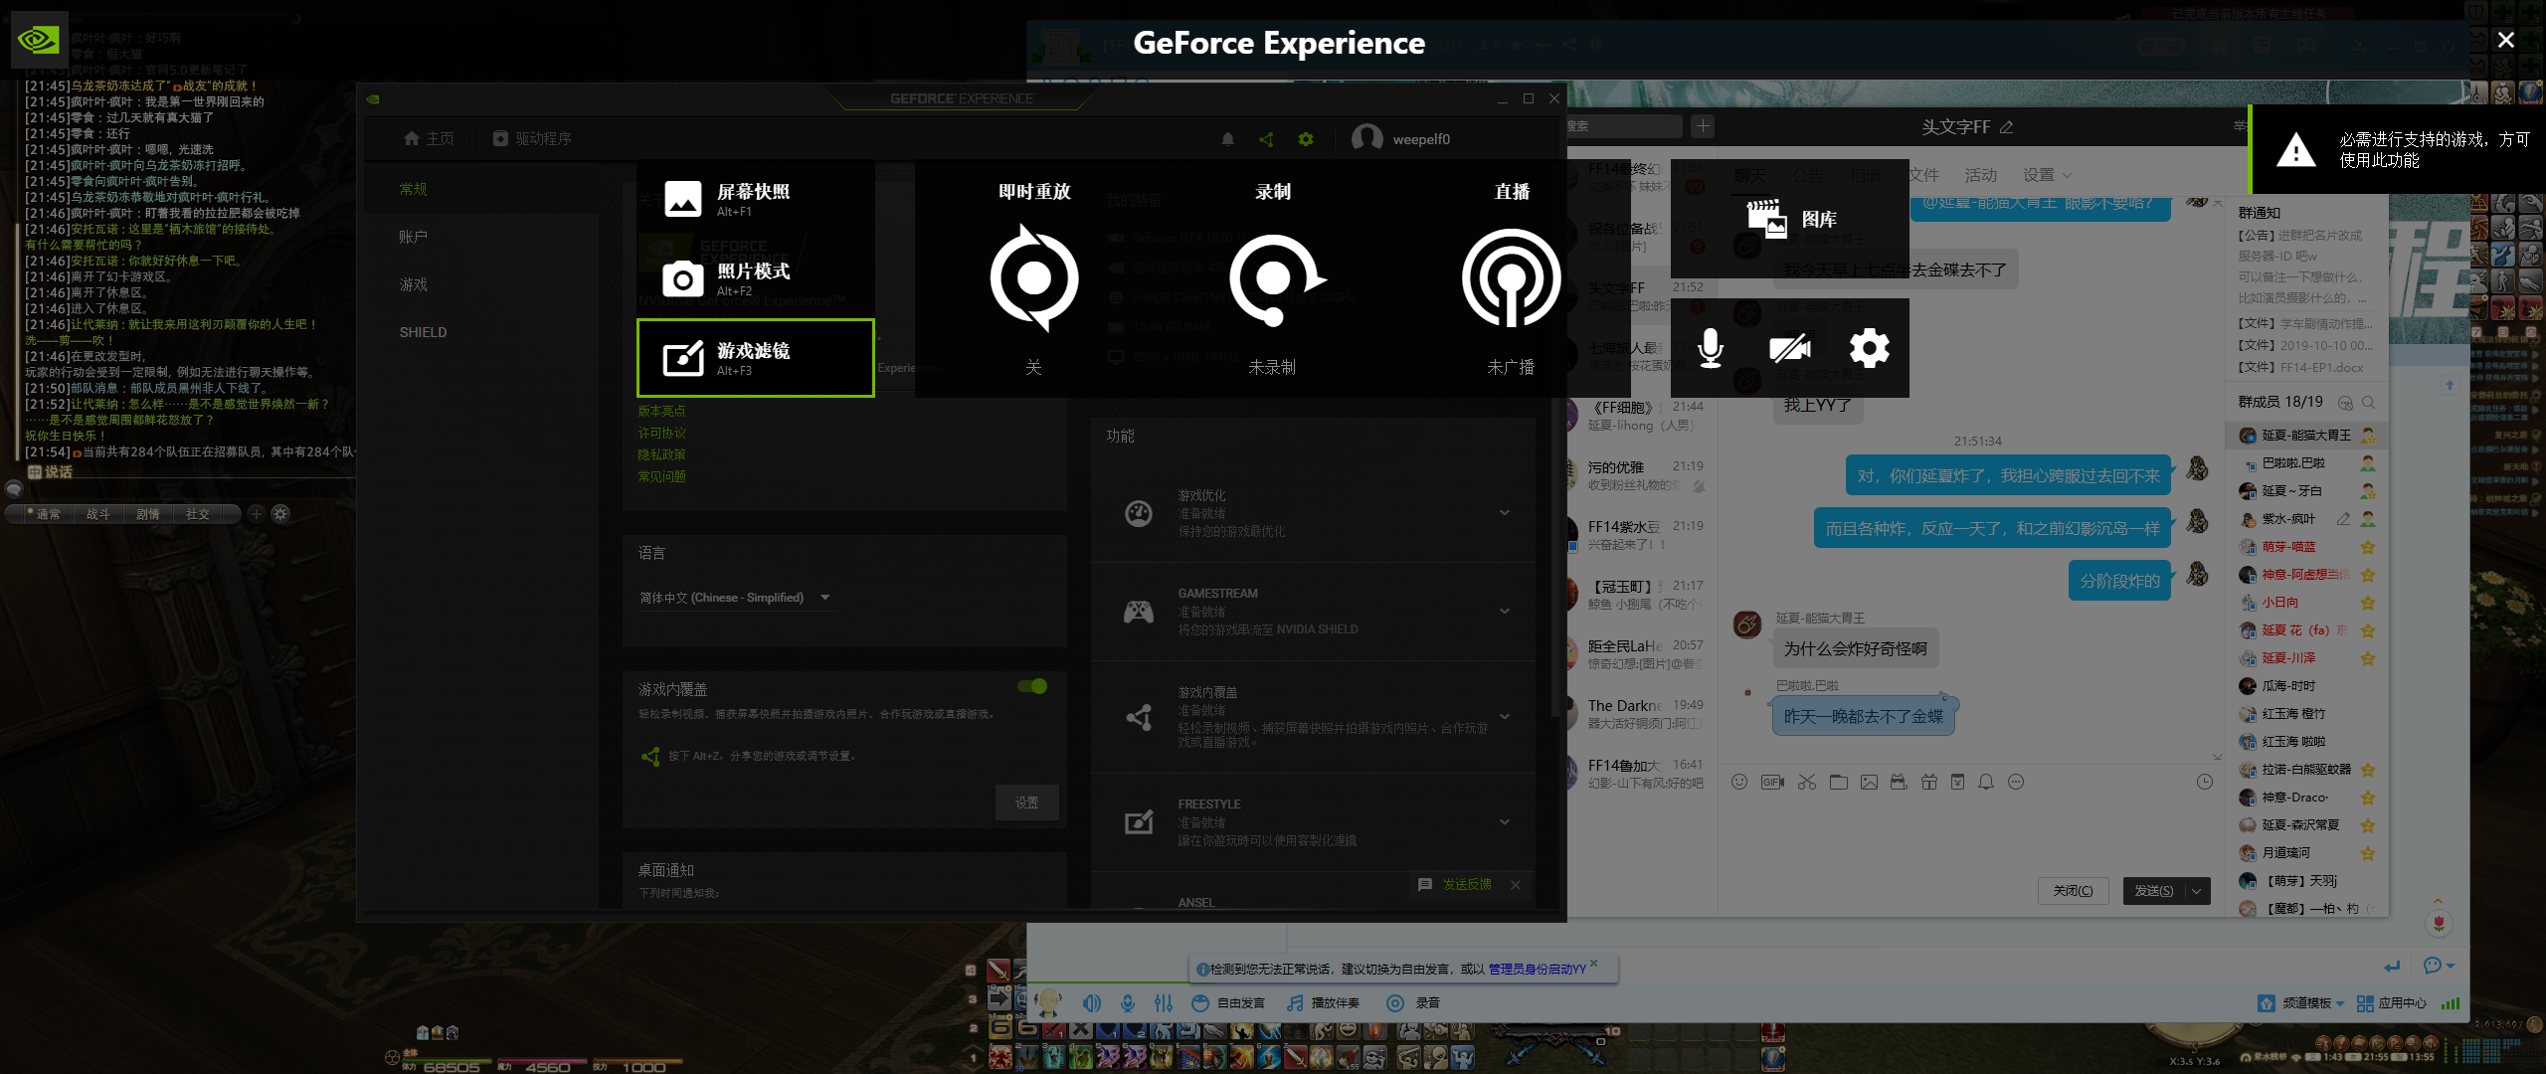Click 发送(S) send button
The height and width of the screenshot is (1074, 2546).
[2154, 891]
